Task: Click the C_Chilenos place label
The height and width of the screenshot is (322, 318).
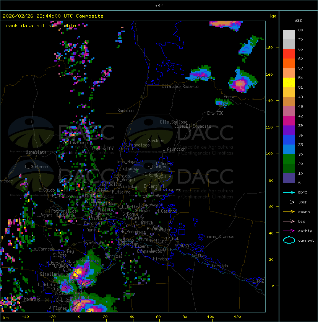Action: pyautogui.click(x=36, y=167)
